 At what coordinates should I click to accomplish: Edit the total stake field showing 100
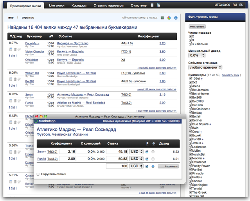[x=117, y=166]
